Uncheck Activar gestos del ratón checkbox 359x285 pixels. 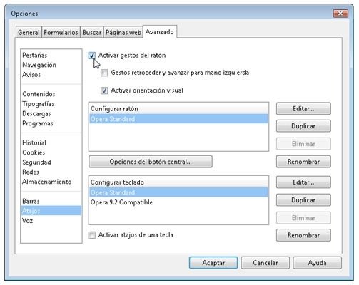(92, 56)
